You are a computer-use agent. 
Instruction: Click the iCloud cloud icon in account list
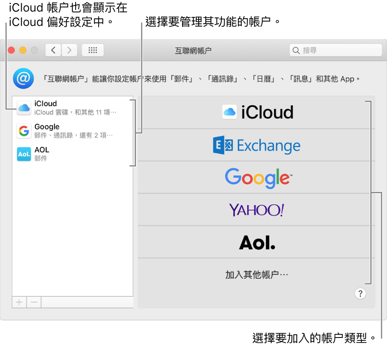pos(24,108)
